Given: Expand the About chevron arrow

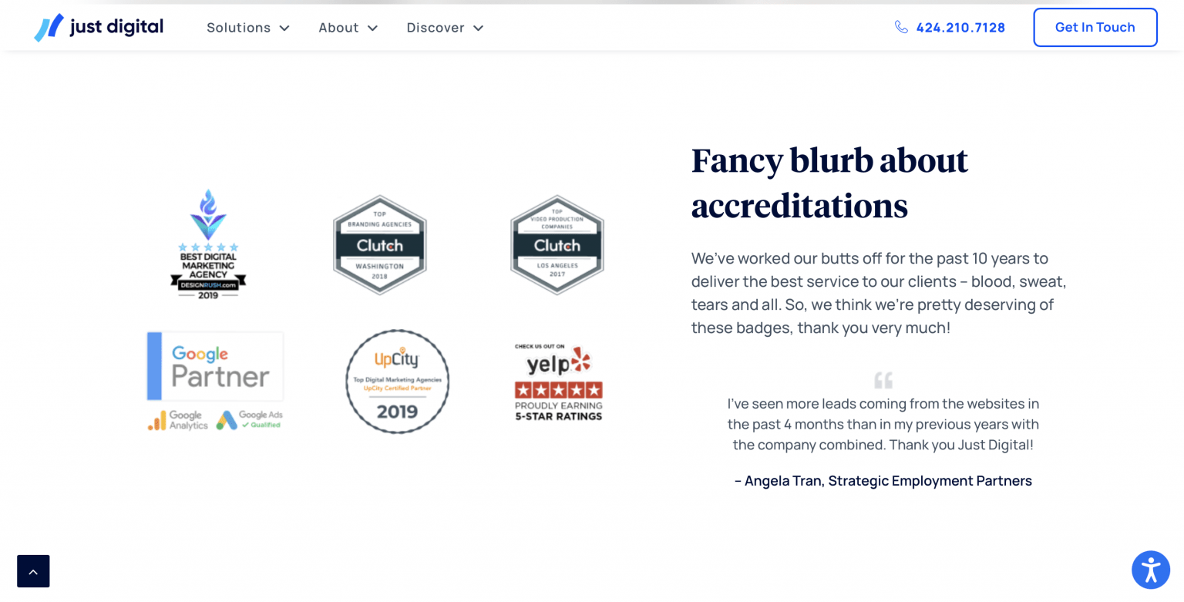Looking at the screenshot, I should coord(372,29).
